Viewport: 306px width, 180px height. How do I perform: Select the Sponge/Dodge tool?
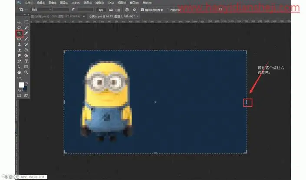pos(26,56)
